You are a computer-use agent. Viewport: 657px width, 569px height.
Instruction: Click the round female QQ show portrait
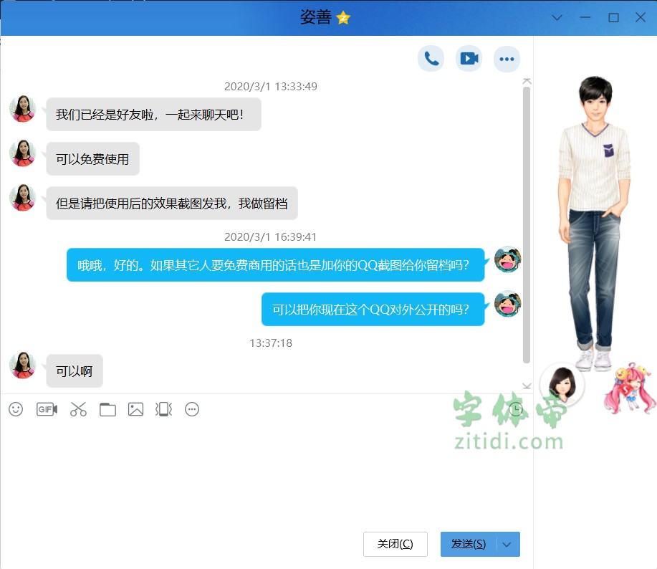coord(562,384)
